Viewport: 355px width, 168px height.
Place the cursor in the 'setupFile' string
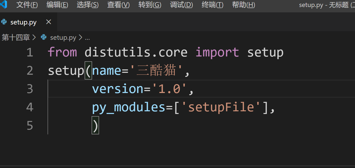(221, 107)
